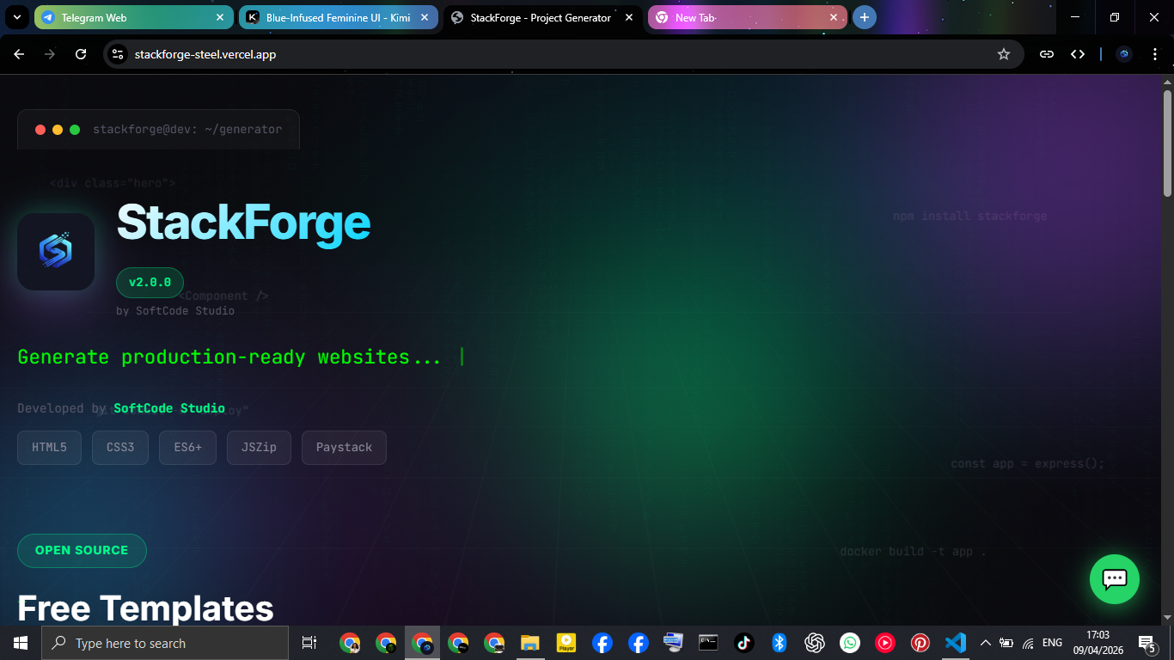This screenshot has width=1174, height=660.
Task: Click the browser back arrow
Action: (18, 53)
